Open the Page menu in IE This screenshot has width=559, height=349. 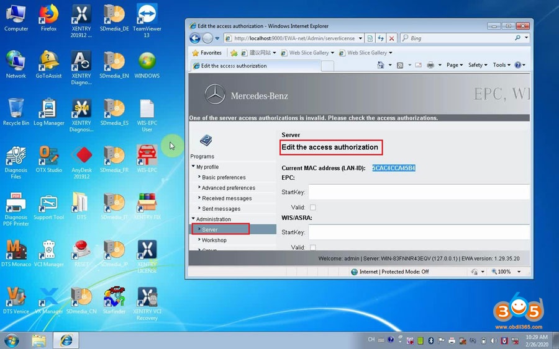(454, 65)
